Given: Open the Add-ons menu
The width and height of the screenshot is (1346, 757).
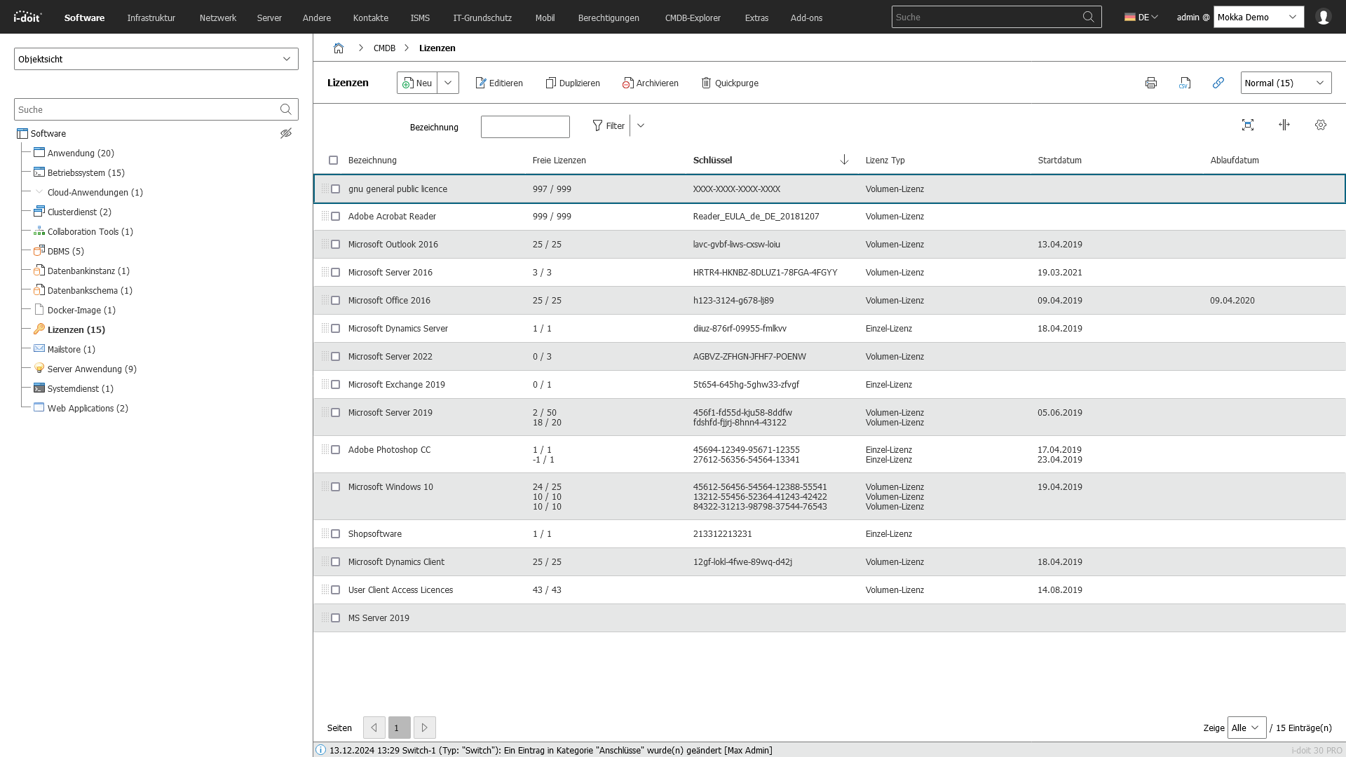Looking at the screenshot, I should (x=806, y=18).
